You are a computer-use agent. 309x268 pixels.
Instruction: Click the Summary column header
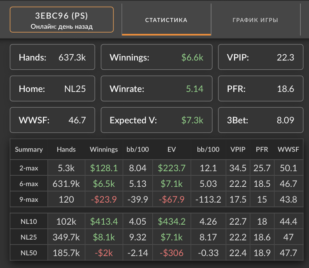pyautogui.click(x=29, y=149)
